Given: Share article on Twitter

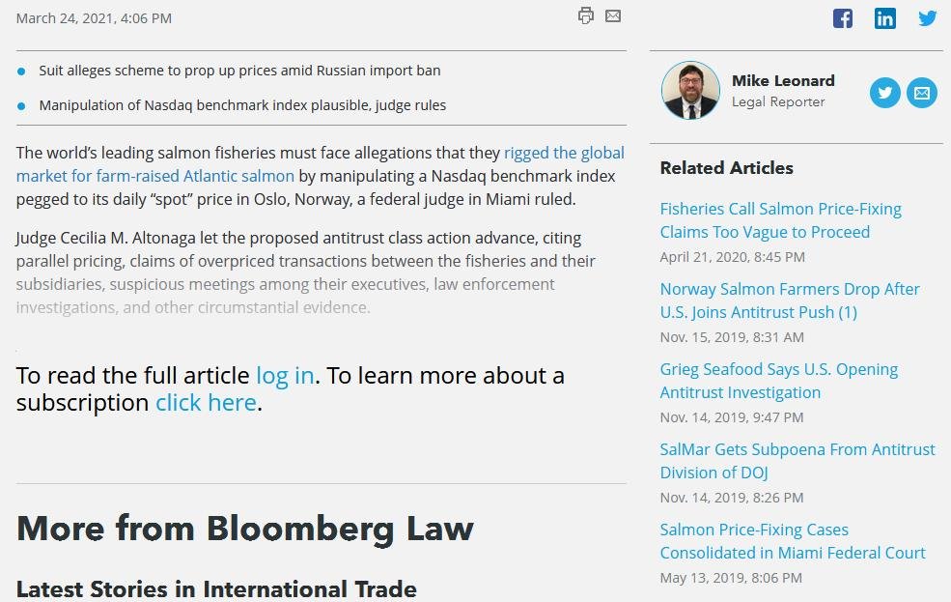Looking at the screenshot, I should click(x=928, y=18).
